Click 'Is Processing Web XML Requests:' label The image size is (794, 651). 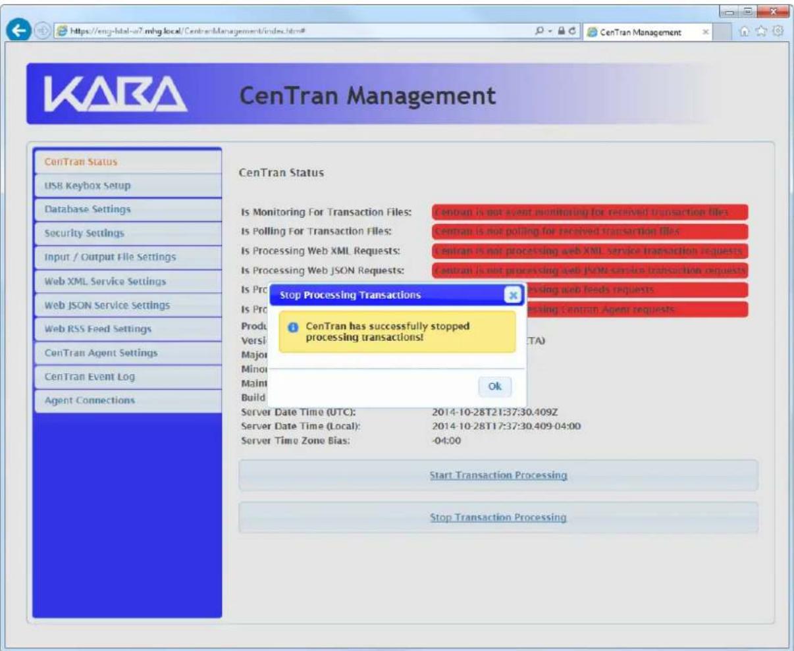pyautogui.click(x=321, y=251)
